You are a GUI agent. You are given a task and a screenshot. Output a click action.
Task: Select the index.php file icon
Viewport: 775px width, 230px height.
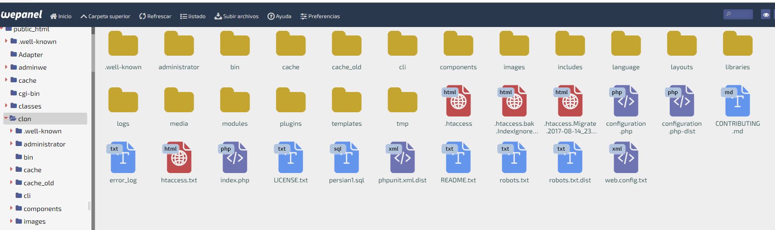point(233,157)
